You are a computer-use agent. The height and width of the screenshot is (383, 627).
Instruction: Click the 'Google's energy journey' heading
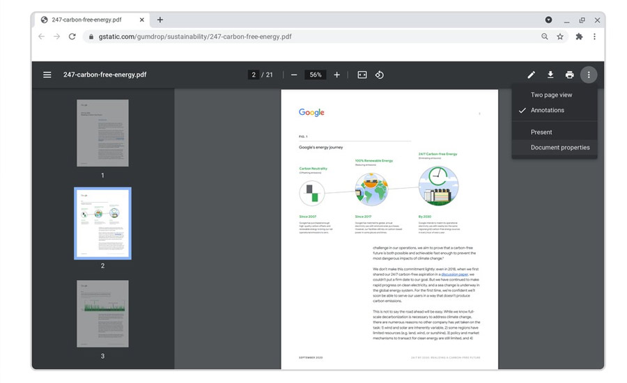(x=320, y=148)
